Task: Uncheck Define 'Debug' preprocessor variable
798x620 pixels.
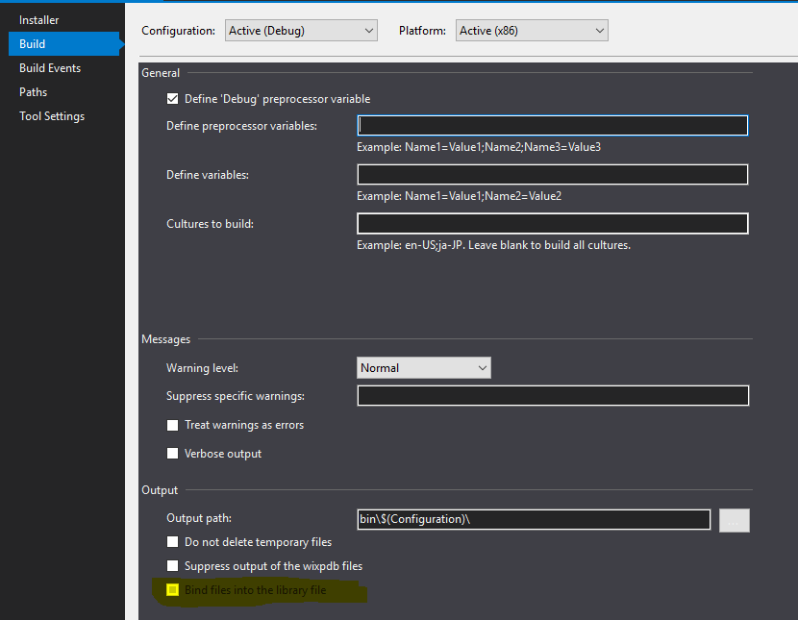Action: click(173, 98)
